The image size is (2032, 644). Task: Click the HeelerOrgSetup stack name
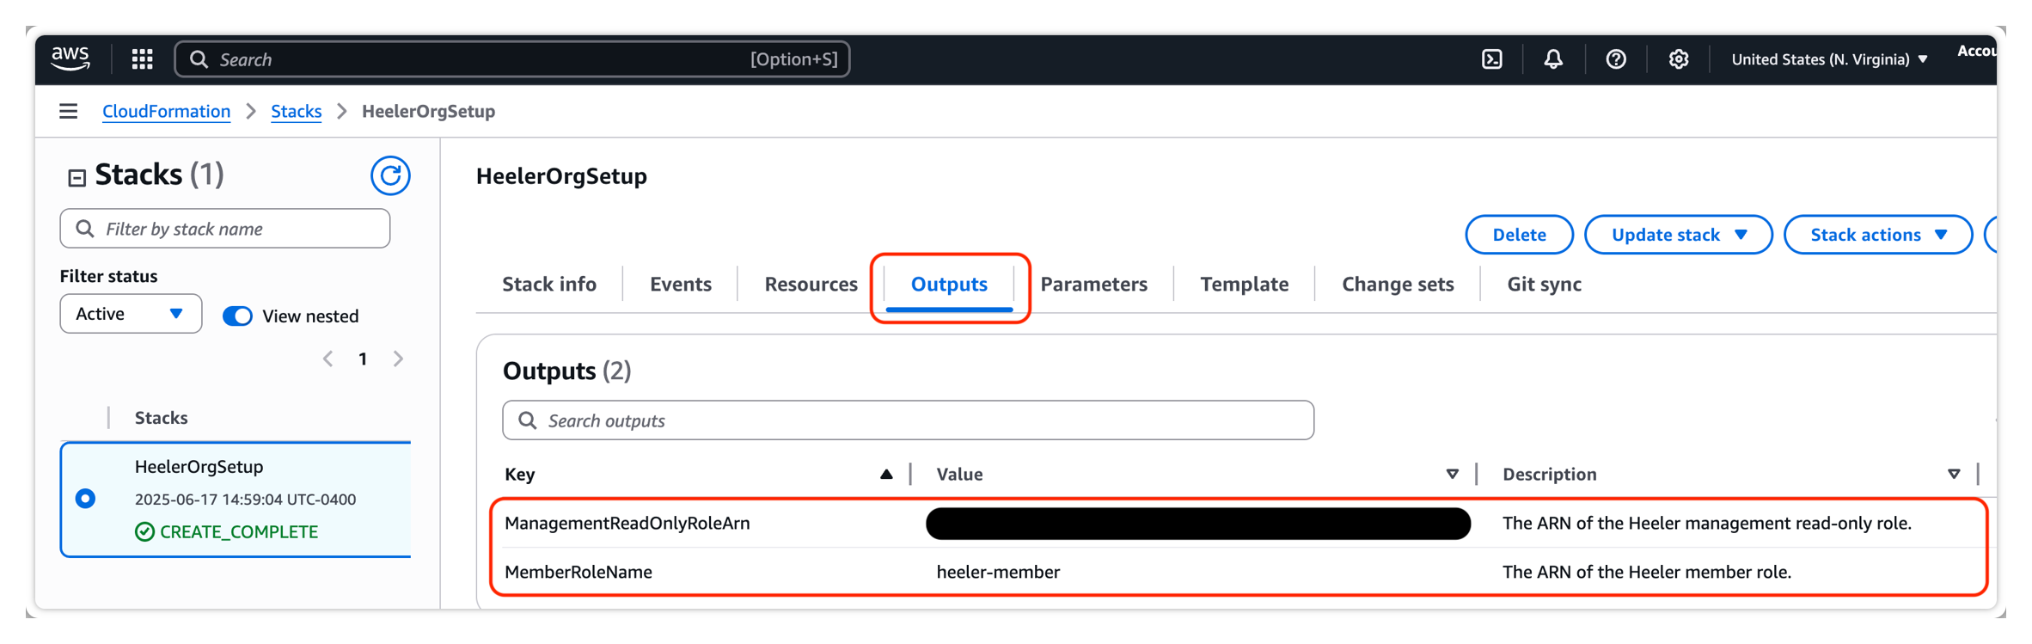(x=199, y=466)
